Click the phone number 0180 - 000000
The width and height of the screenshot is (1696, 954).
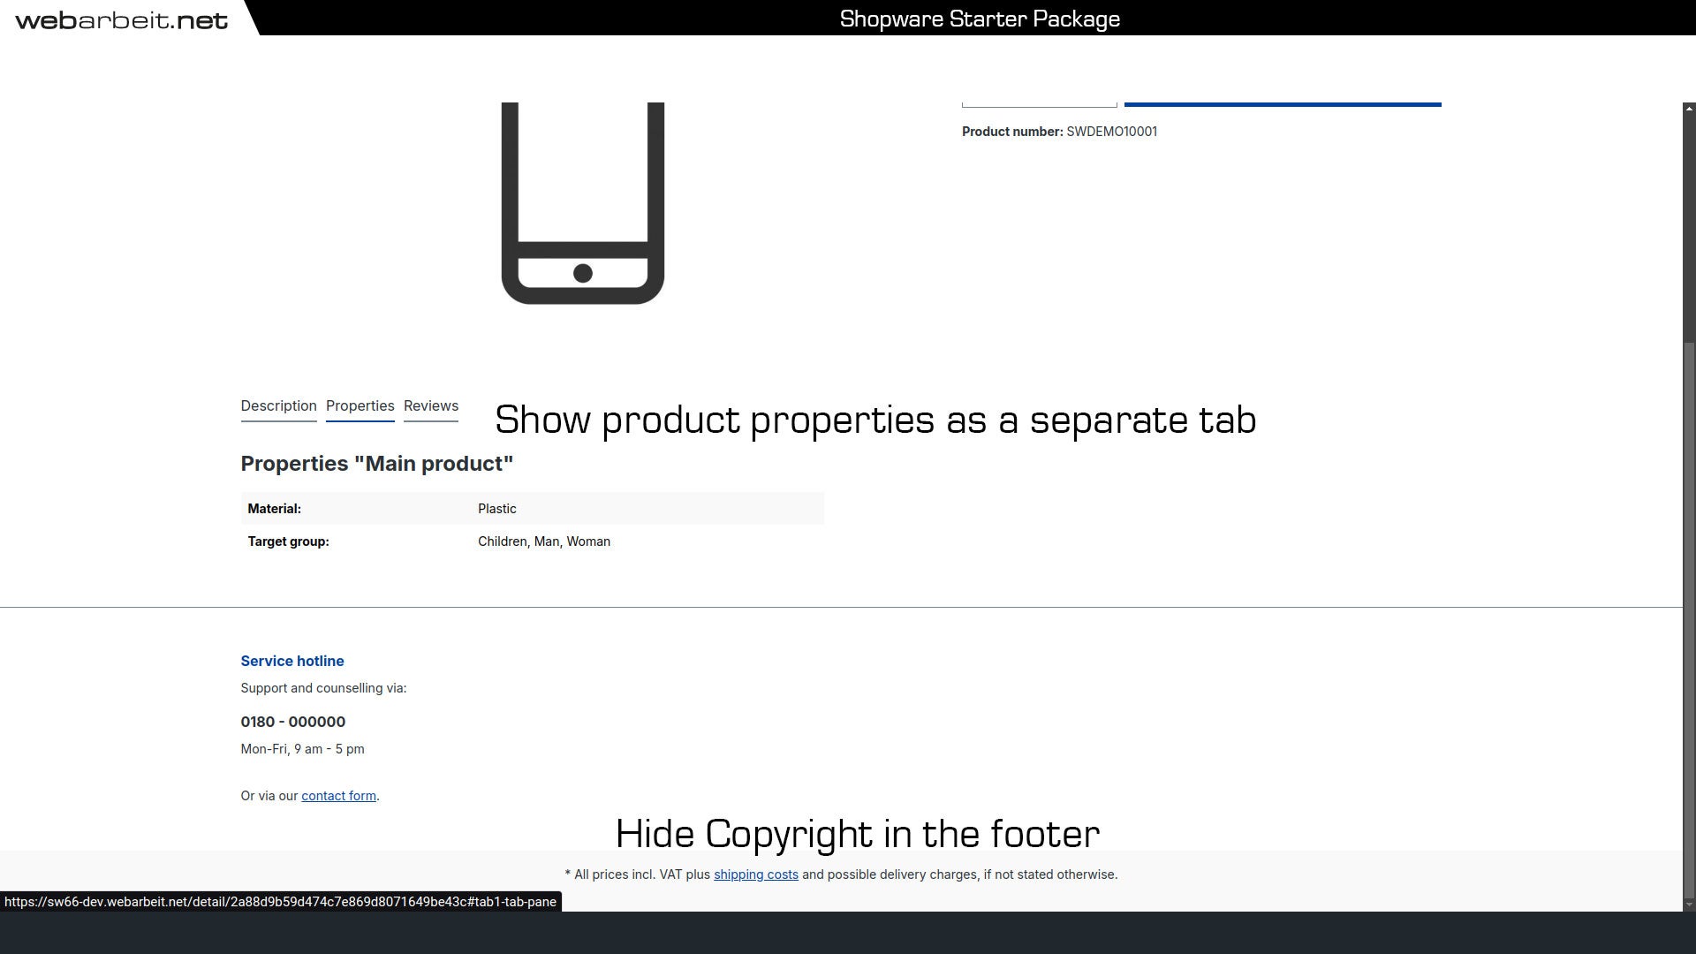pos(292,722)
